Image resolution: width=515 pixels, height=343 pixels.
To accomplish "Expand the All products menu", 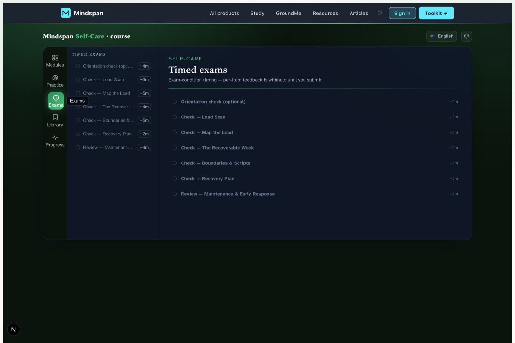I will [224, 13].
